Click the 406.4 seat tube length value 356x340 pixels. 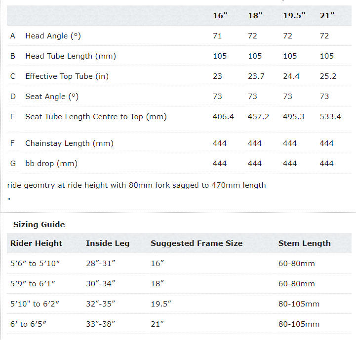[x=223, y=117]
